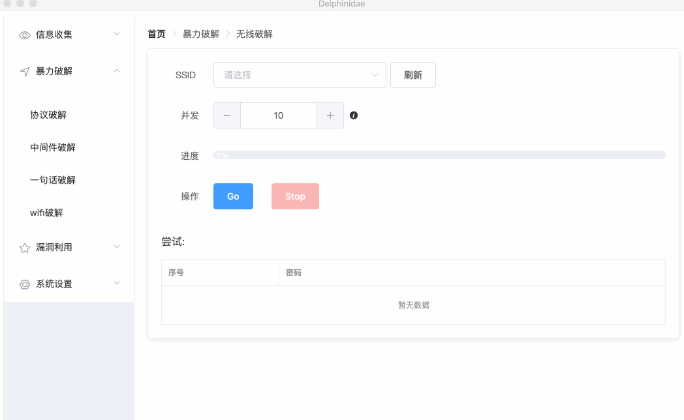Expand the 漏洞利用 menu chevron
This screenshot has width=684, height=420.
point(117,247)
